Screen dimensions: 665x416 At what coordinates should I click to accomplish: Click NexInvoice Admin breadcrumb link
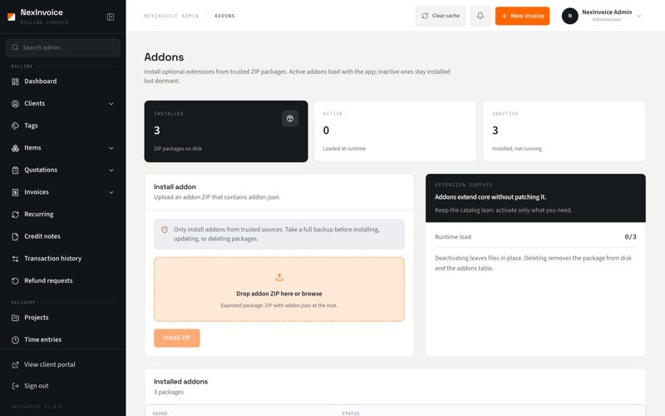coord(171,16)
